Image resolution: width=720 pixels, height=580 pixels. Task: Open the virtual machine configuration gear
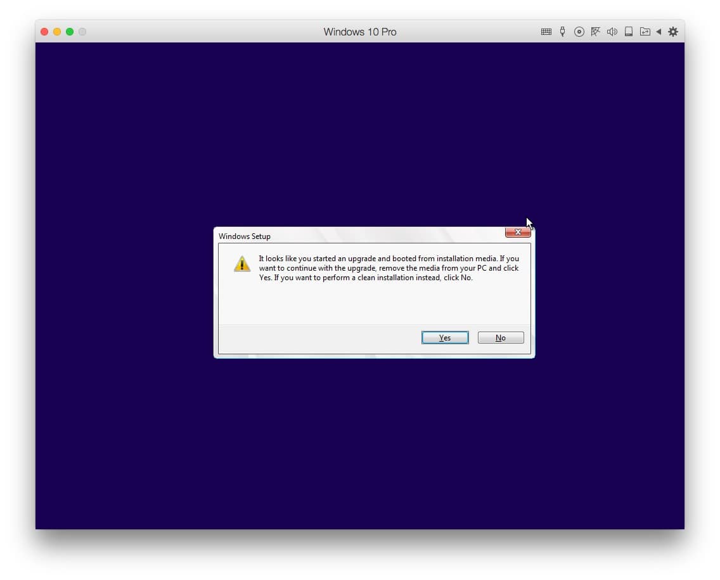click(673, 32)
